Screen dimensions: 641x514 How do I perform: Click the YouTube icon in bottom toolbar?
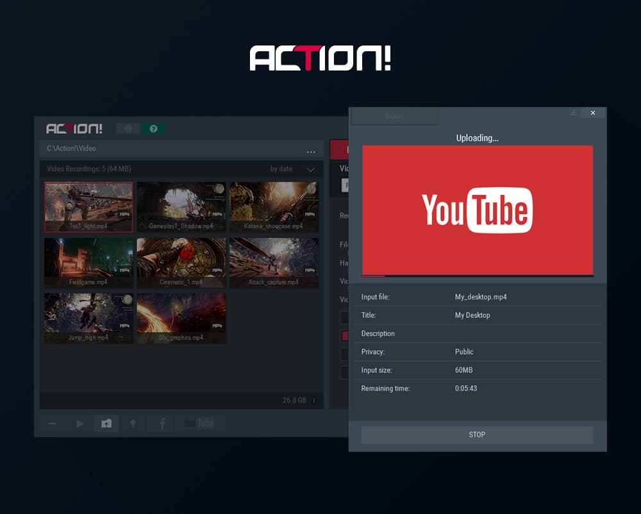pos(199,424)
